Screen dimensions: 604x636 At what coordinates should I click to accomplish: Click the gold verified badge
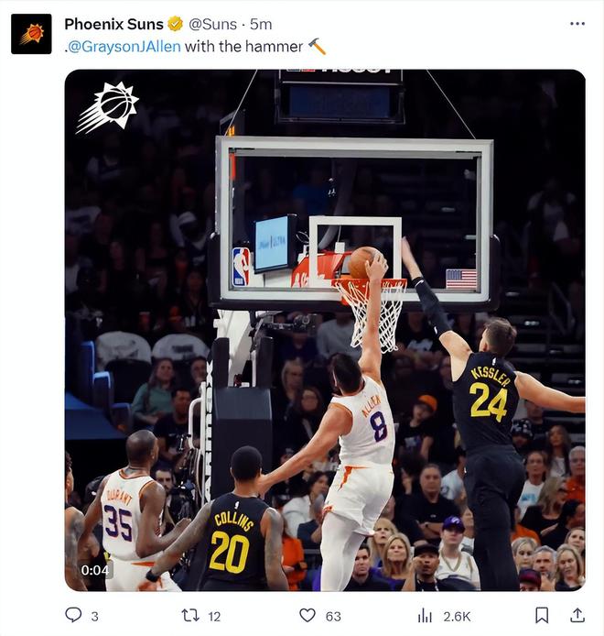[175, 24]
